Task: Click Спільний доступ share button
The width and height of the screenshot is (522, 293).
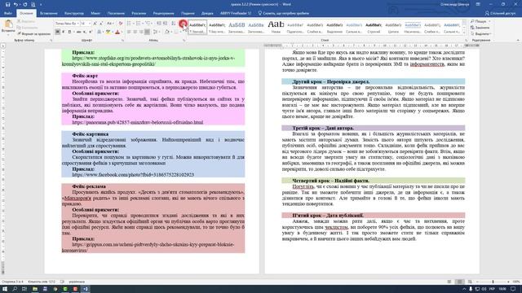Action: tap(500, 13)
